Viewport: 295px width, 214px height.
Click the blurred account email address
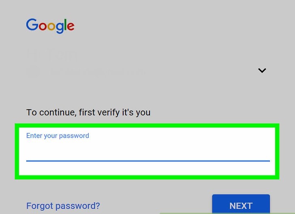[x=97, y=72]
